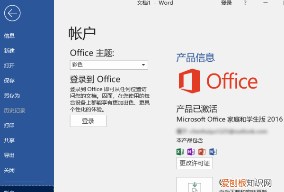This screenshot has height=192, width=284.
Task: Open the 信息 backstage tab
Action: pos(9,36)
